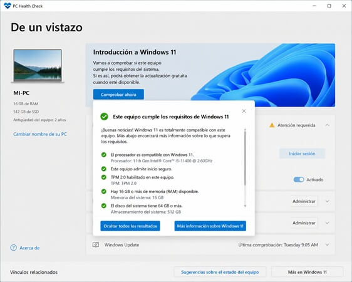This screenshot has width=352, height=282.
Task: Click the secure boot check icon
Action: tap(104, 169)
